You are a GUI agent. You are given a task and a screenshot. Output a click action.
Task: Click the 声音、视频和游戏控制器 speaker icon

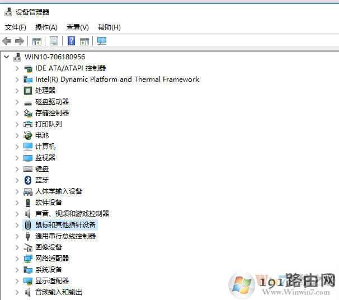[x=27, y=214]
